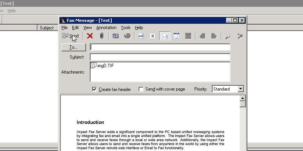Click the document scrollbar up arrow
Screen dimensions: 303x151
(x=243, y=98)
